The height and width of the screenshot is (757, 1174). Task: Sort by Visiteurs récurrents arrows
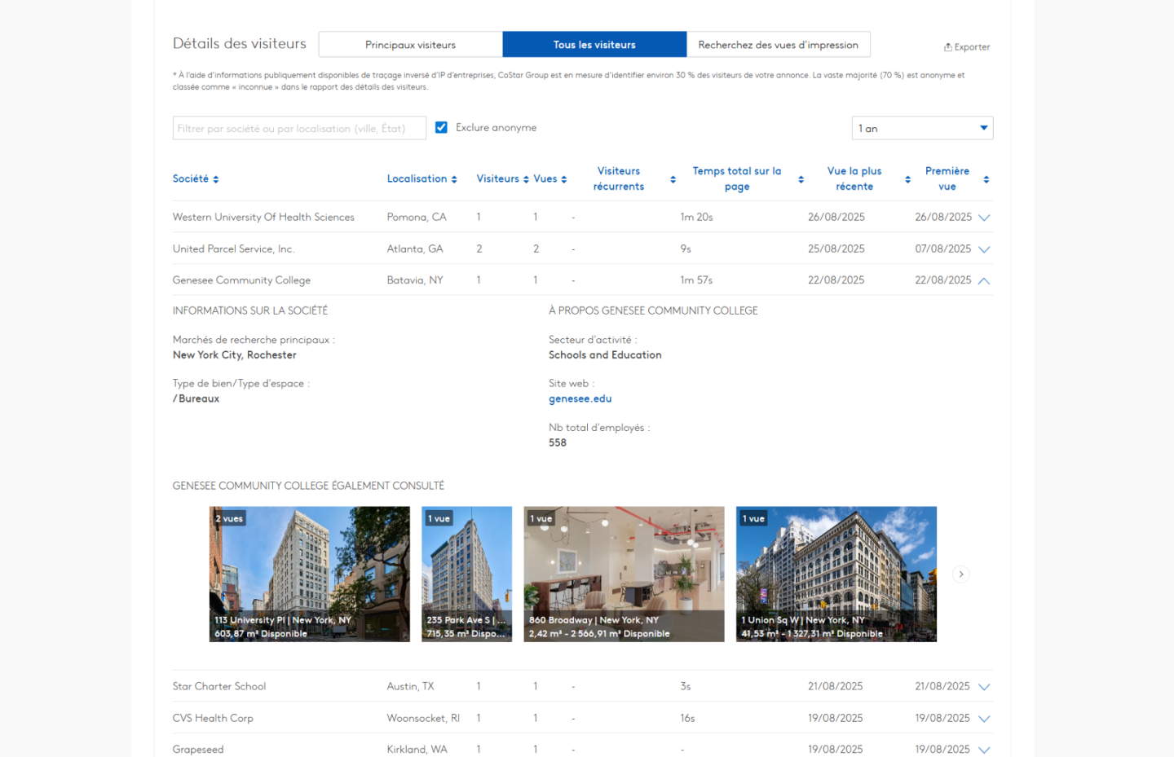pyautogui.click(x=673, y=179)
